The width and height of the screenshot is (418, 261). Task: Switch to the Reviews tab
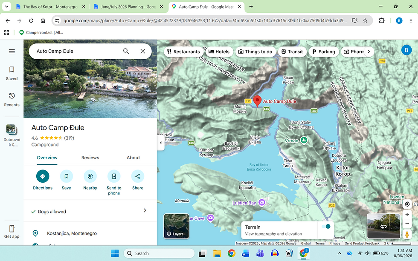(90, 158)
